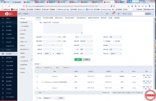Click the 用户名 input field

(x=86, y=37)
